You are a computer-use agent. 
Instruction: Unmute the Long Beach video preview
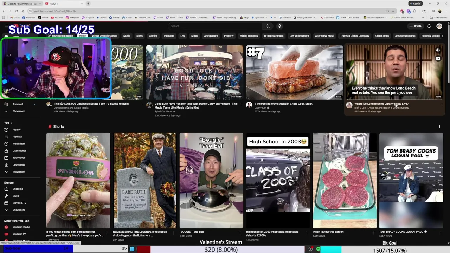click(x=438, y=50)
